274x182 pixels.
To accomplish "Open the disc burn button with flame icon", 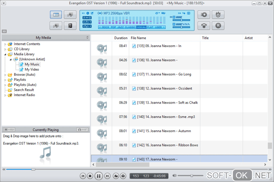I will 218,15.
